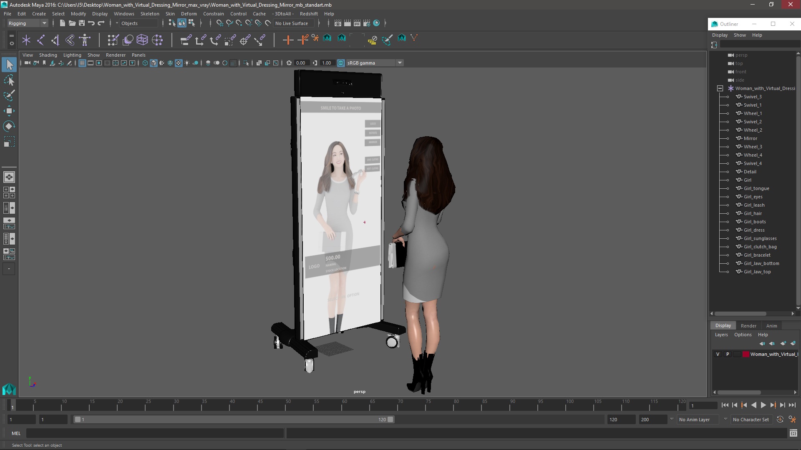Click the Create Cluster shelf icon
This screenshot has height=450, width=801.
pos(157,40)
